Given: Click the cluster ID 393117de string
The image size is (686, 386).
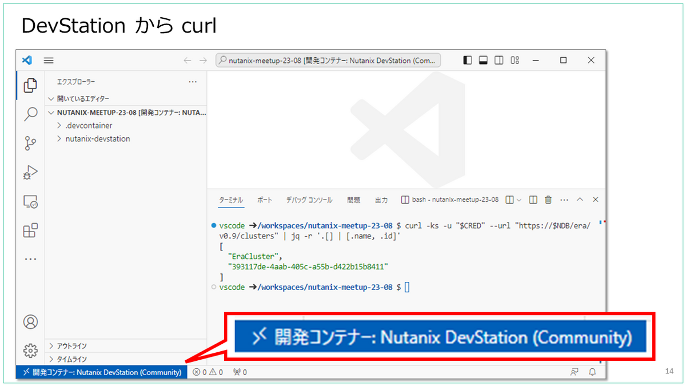Looking at the screenshot, I should 308,267.
